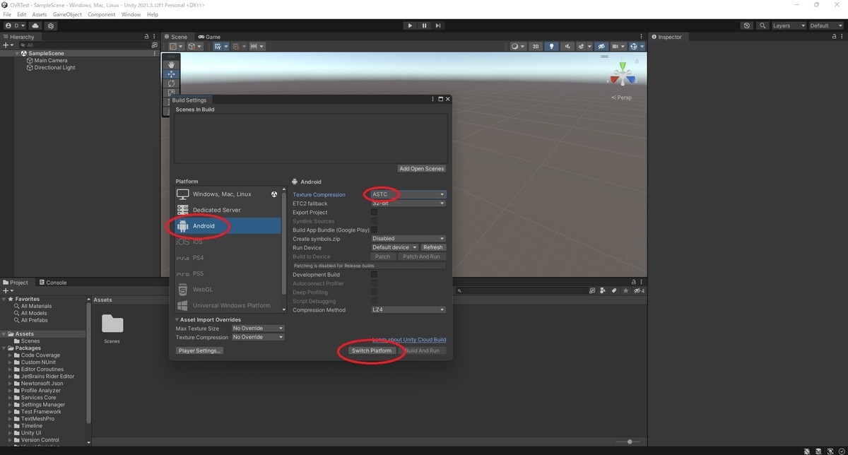Open Hierarchy search-by-type icon
The image size is (848, 455).
click(156, 45)
